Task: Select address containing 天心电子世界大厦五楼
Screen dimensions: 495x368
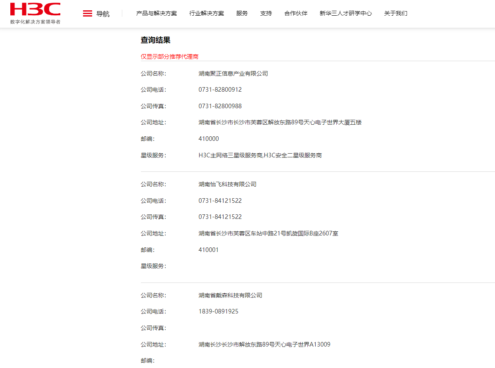Action: point(280,122)
